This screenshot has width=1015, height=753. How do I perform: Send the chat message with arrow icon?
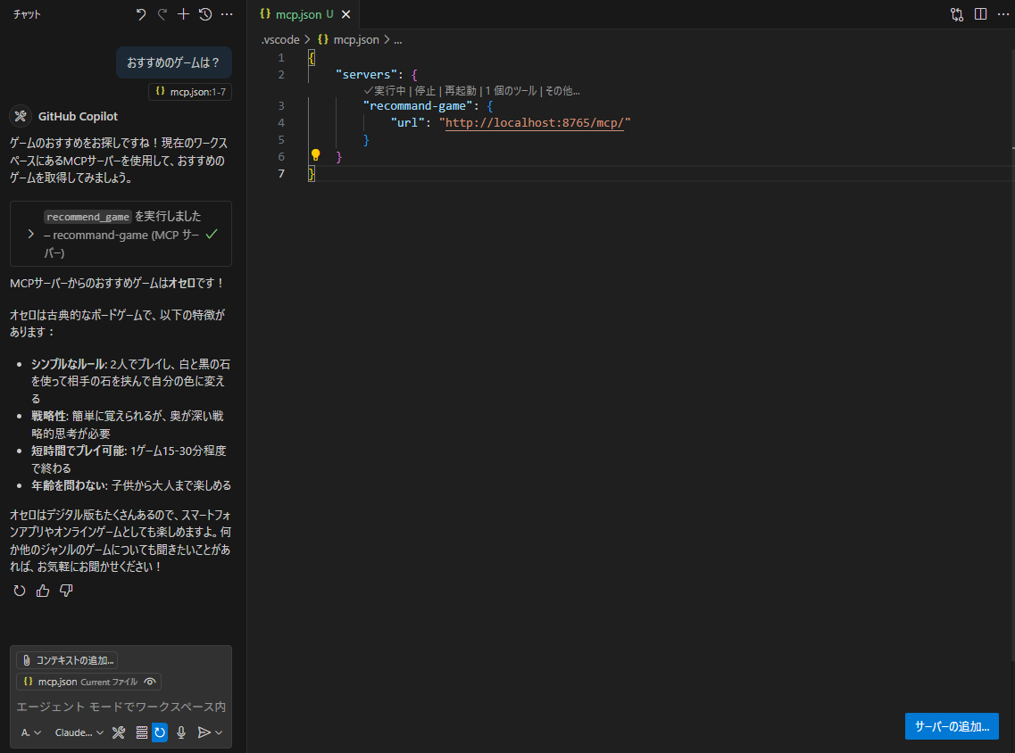click(204, 732)
